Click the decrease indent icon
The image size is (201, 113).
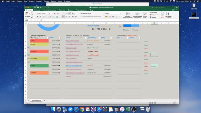point(73,17)
